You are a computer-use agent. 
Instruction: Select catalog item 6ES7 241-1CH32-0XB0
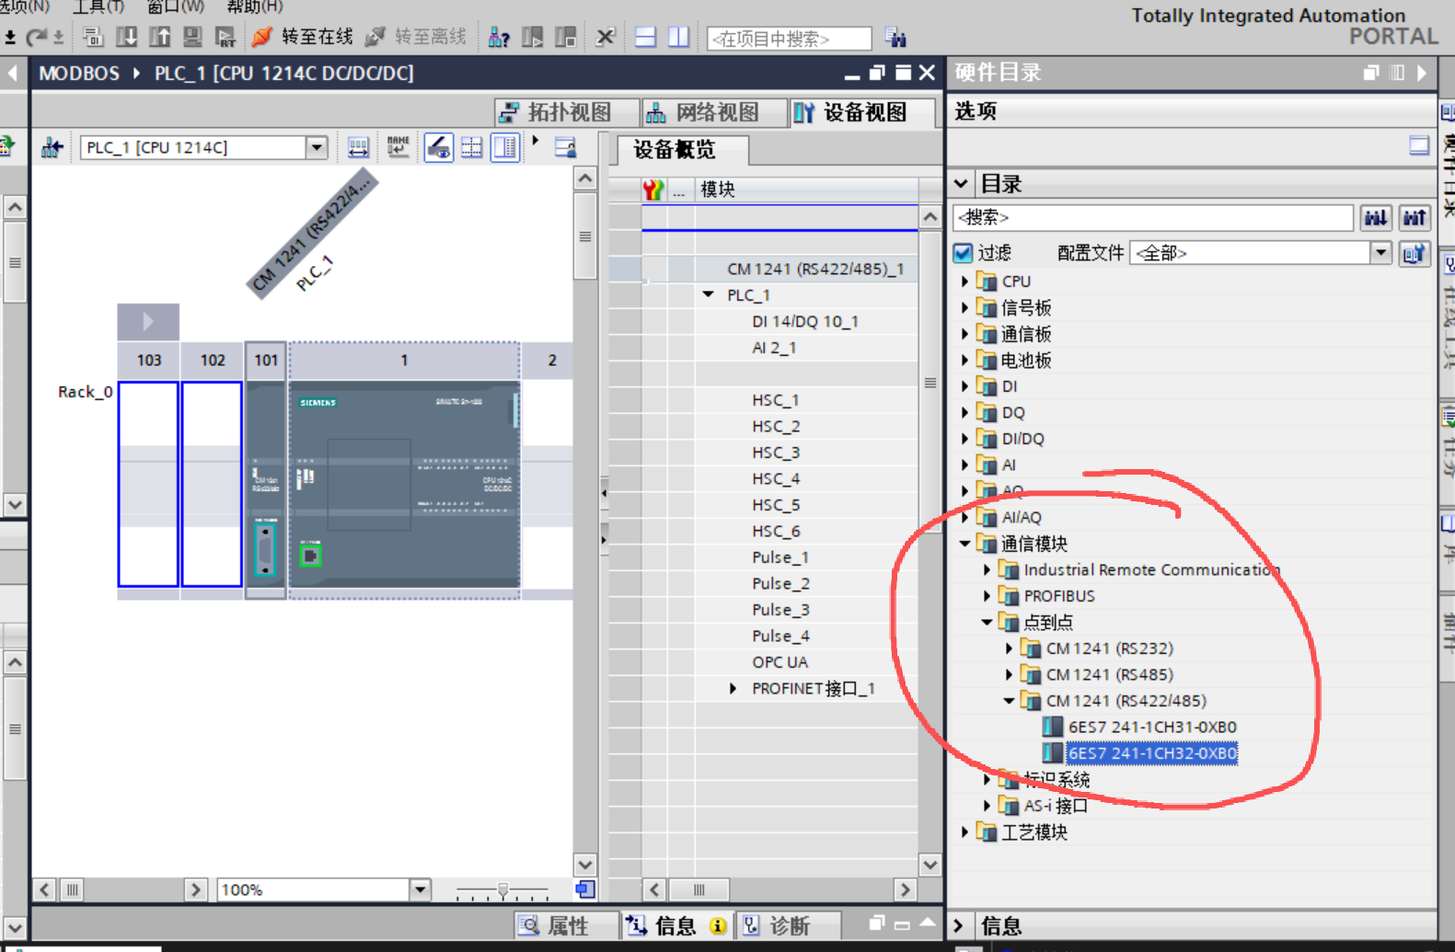[x=1152, y=753]
